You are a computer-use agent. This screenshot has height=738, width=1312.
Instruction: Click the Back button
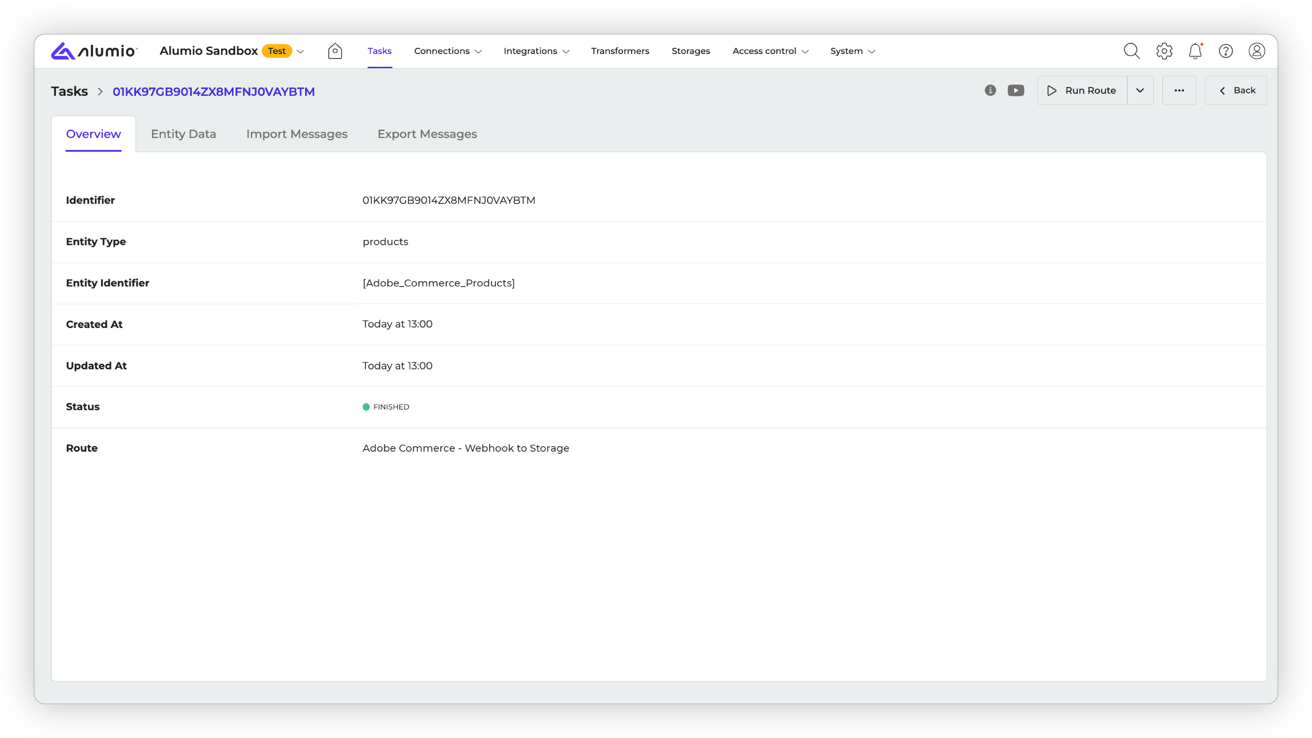pos(1236,91)
